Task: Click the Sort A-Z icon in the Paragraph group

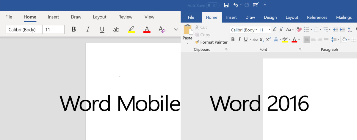Action: point(350,30)
